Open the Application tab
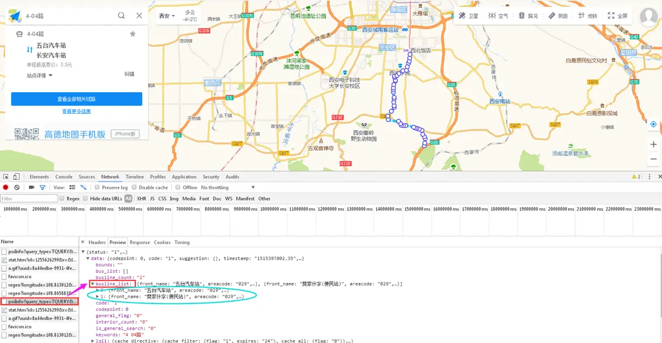The image size is (662, 343). [x=184, y=177]
